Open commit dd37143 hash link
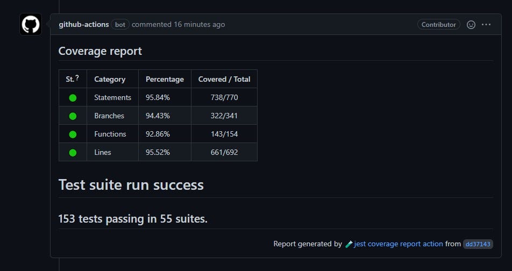Screen dimensions: 512x271 pyautogui.click(x=478, y=244)
